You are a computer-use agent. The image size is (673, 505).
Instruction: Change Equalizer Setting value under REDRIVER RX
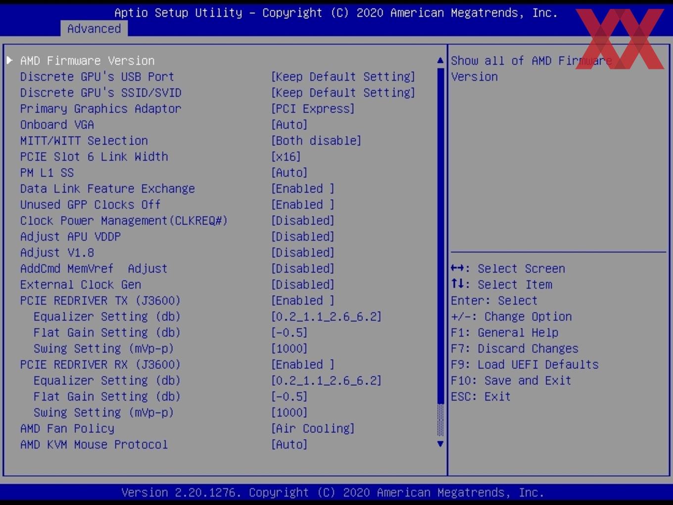click(x=326, y=381)
